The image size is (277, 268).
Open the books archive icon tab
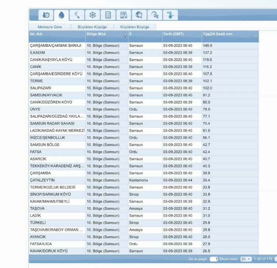124,15
